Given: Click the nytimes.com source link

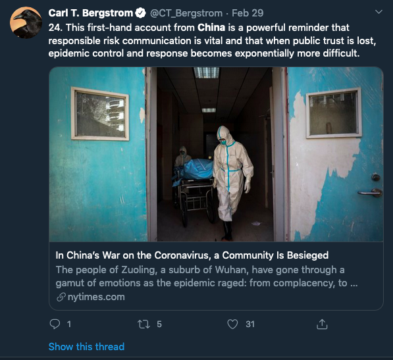Looking at the screenshot, I should tap(96, 297).
